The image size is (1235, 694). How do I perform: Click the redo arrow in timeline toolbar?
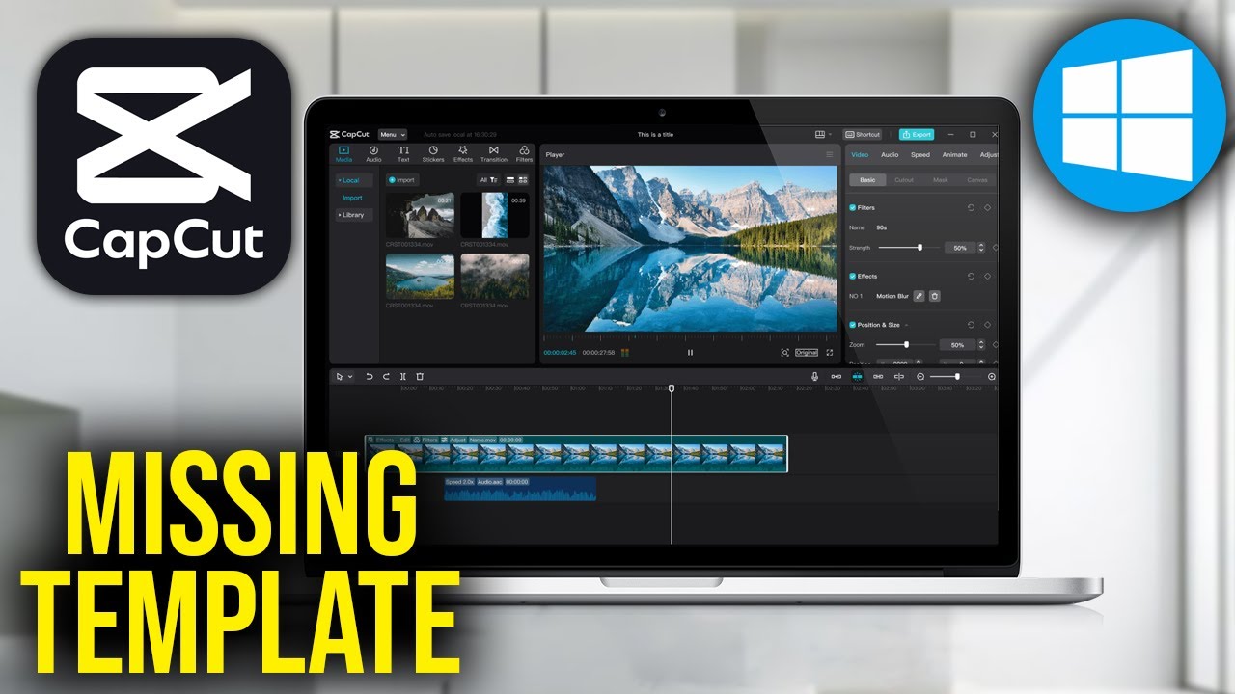tap(386, 376)
